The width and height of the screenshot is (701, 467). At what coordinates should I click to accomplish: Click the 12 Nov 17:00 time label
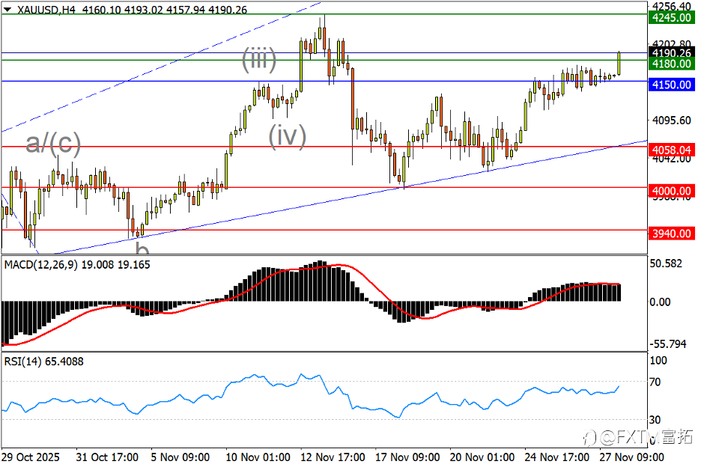[x=333, y=457]
